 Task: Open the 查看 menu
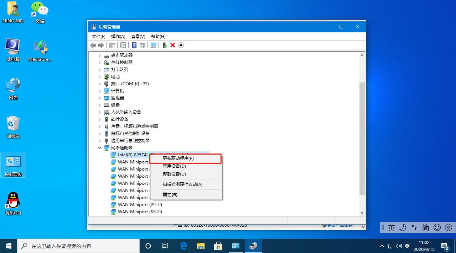tap(138, 36)
